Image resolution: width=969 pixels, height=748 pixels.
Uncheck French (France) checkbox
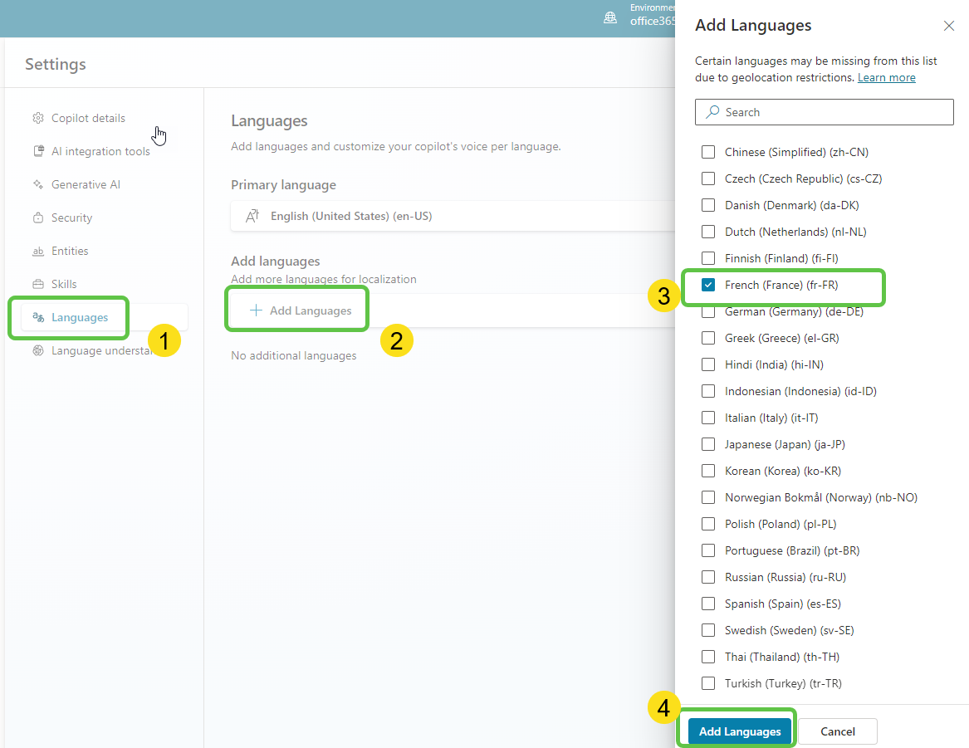pos(708,285)
